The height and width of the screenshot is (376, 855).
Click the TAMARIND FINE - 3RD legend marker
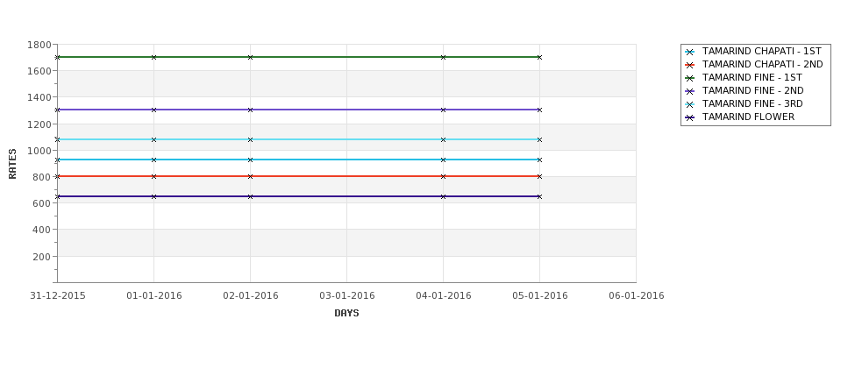point(690,104)
